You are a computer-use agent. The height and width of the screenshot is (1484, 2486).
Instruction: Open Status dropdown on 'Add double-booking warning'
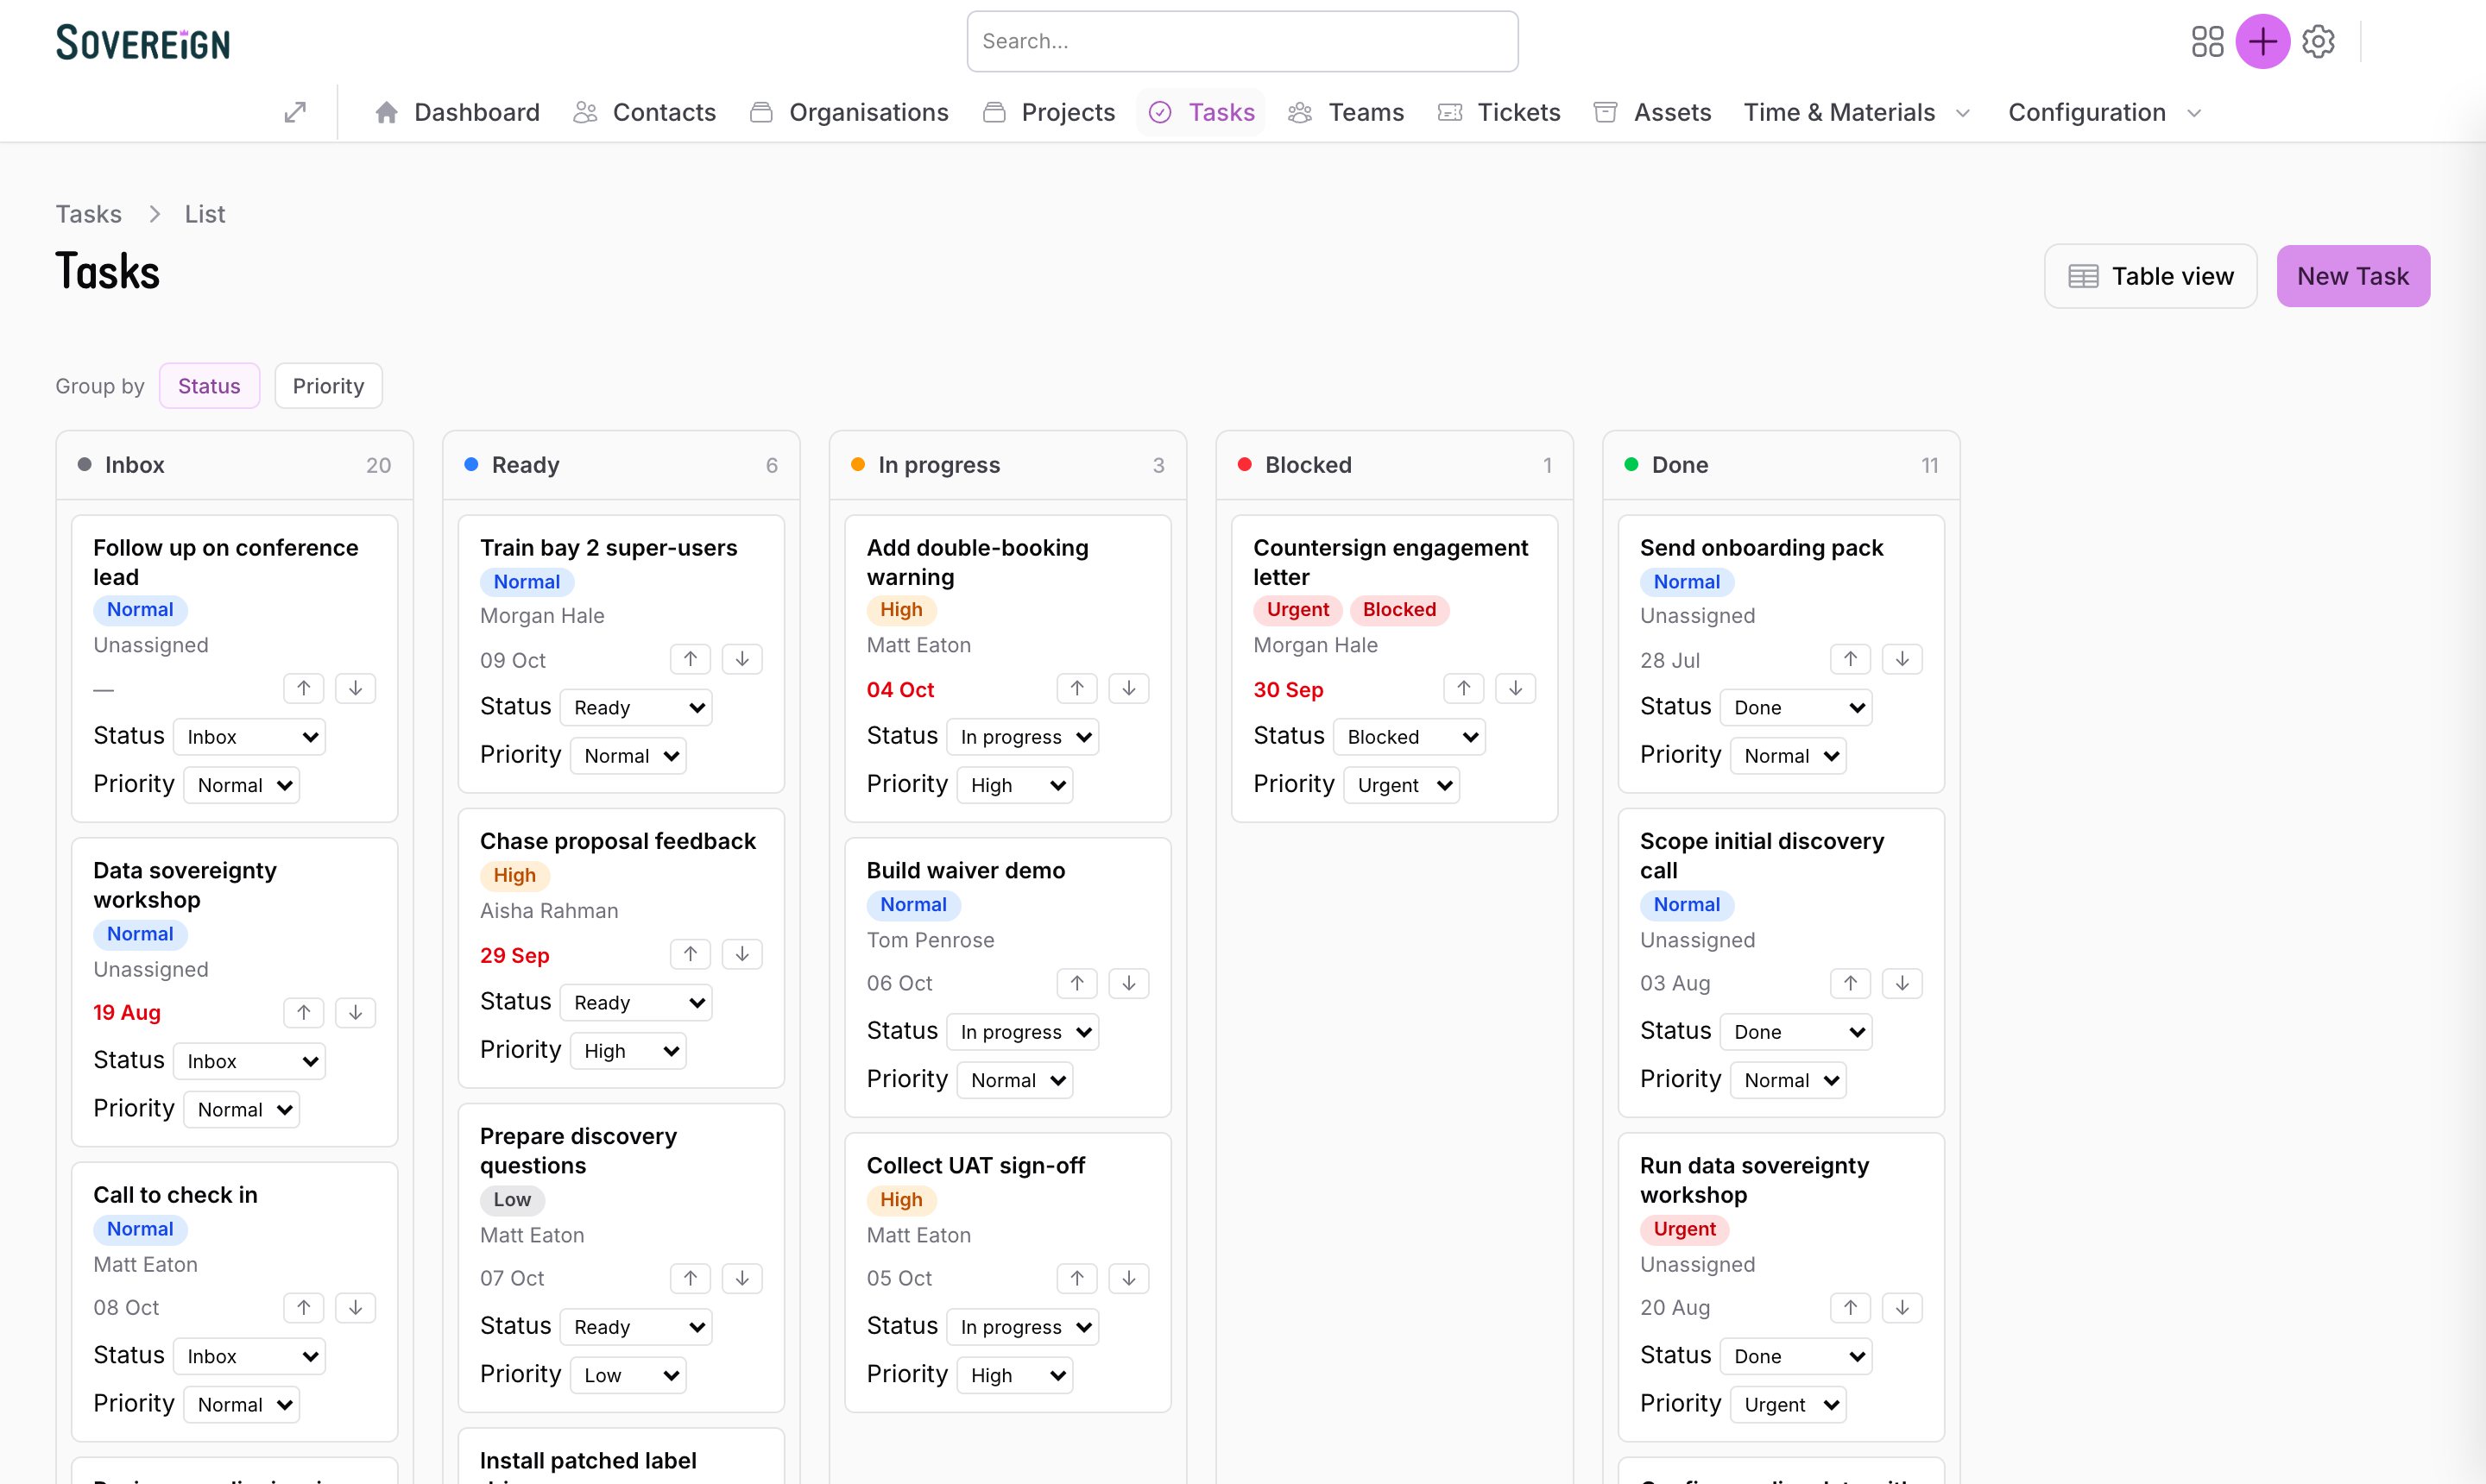1024,736
